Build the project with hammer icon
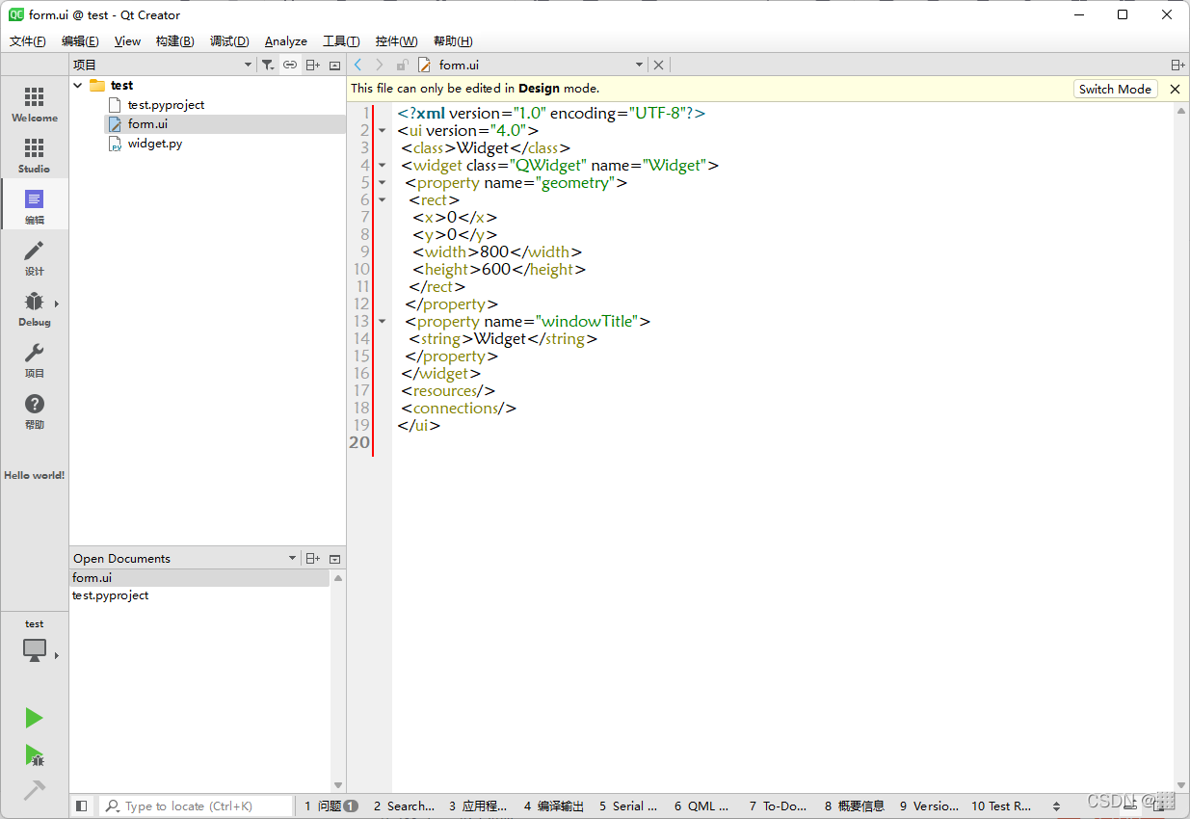 pos(34,790)
